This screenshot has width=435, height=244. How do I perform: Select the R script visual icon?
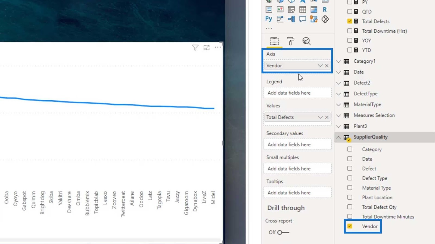pos(325,10)
